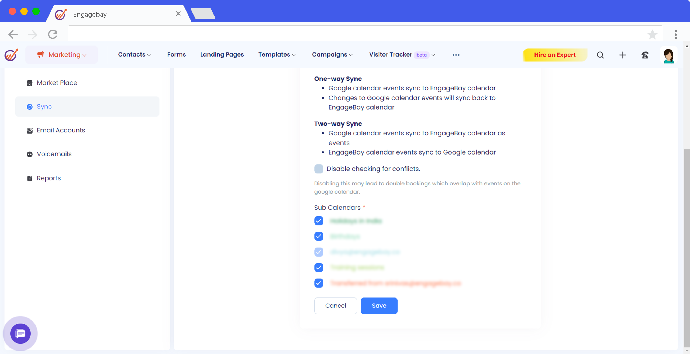
Task: Bookmark page with star icon
Action: coord(652,34)
